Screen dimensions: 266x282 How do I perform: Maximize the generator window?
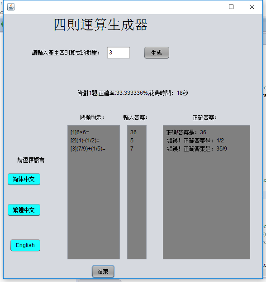coord(231,7)
